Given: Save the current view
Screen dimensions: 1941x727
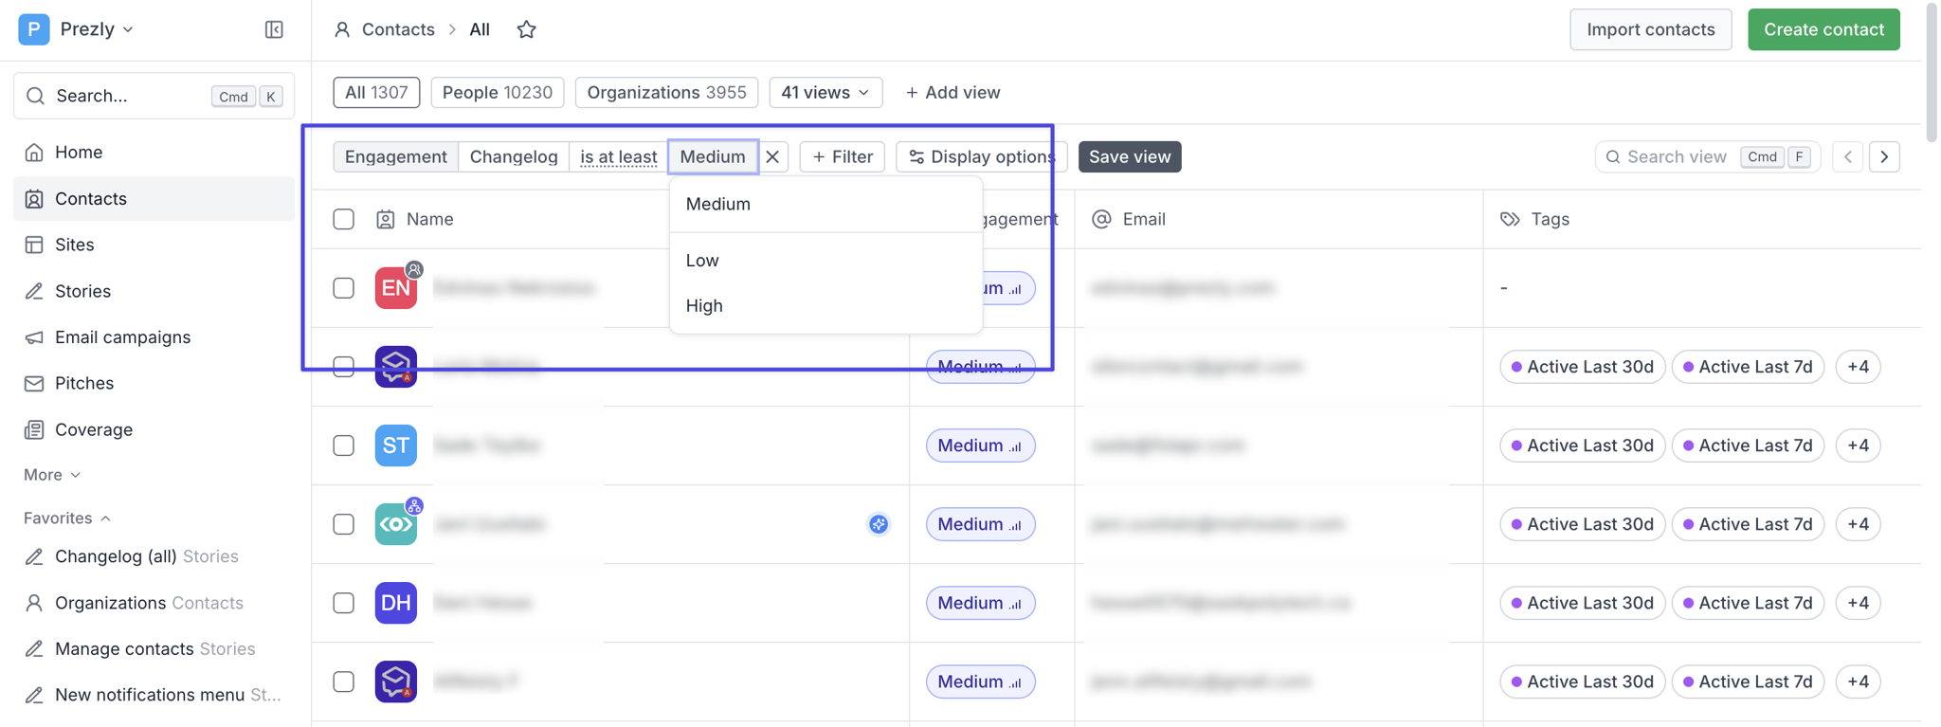Looking at the screenshot, I should [x=1130, y=156].
